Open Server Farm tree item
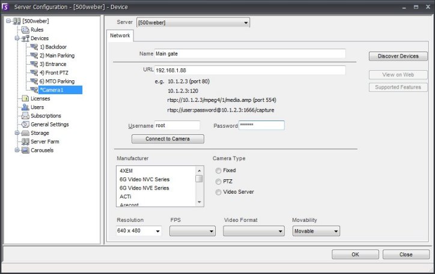This screenshot has height=274, width=435. pyautogui.click(x=44, y=141)
